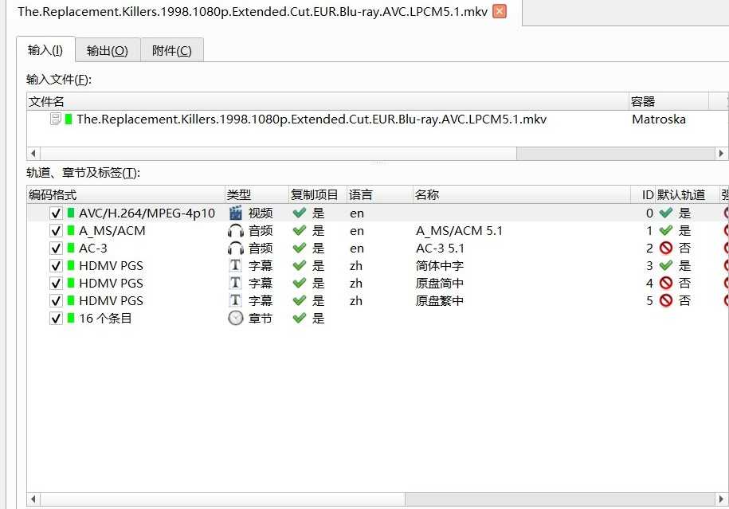The width and height of the screenshot is (729, 509).
Task: Click the default-track prohibited icon for track ID 2
Action: click(x=666, y=249)
